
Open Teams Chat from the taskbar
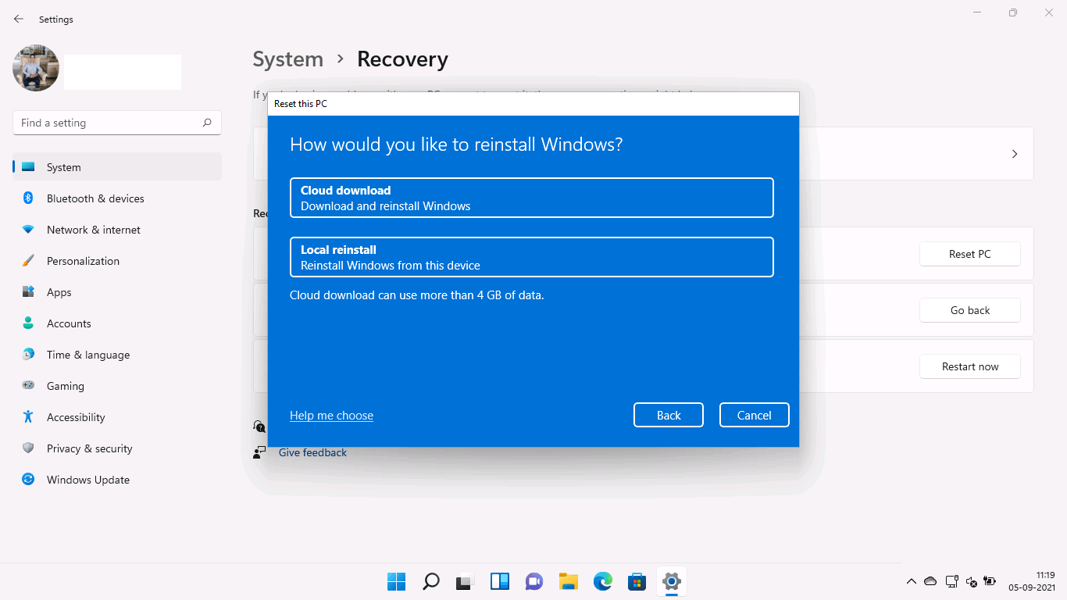534,581
